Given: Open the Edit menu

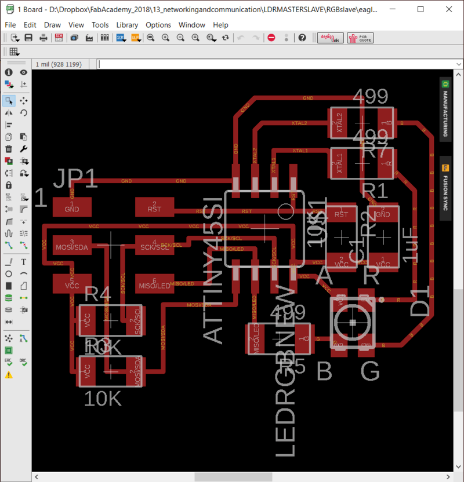Looking at the screenshot, I should click(30, 25).
